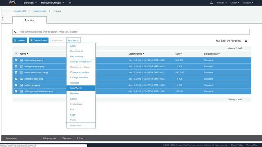Open the Services dropdown
The height and width of the screenshot is (147, 262).
[x=30, y=3]
